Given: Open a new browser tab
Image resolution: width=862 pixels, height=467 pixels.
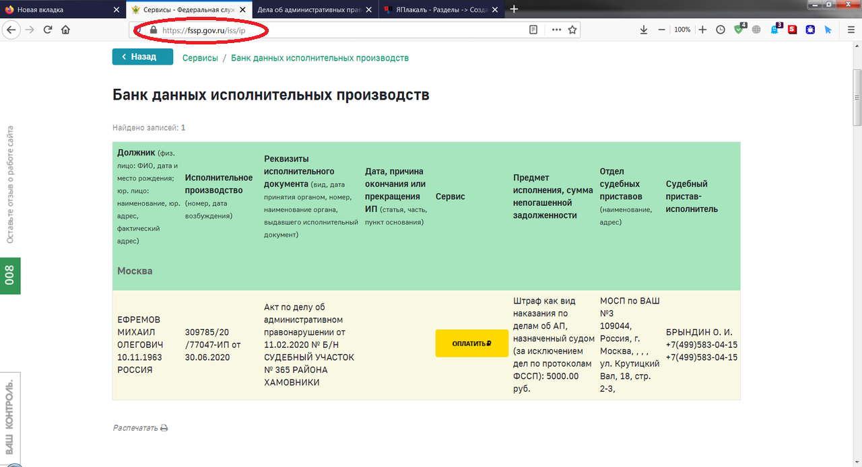Looking at the screenshot, I should click(515, 9).
